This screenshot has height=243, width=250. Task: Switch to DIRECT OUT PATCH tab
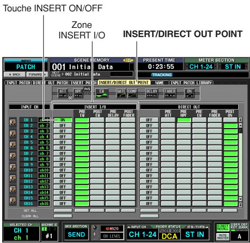pyautogui.click(x=50, y=83)
